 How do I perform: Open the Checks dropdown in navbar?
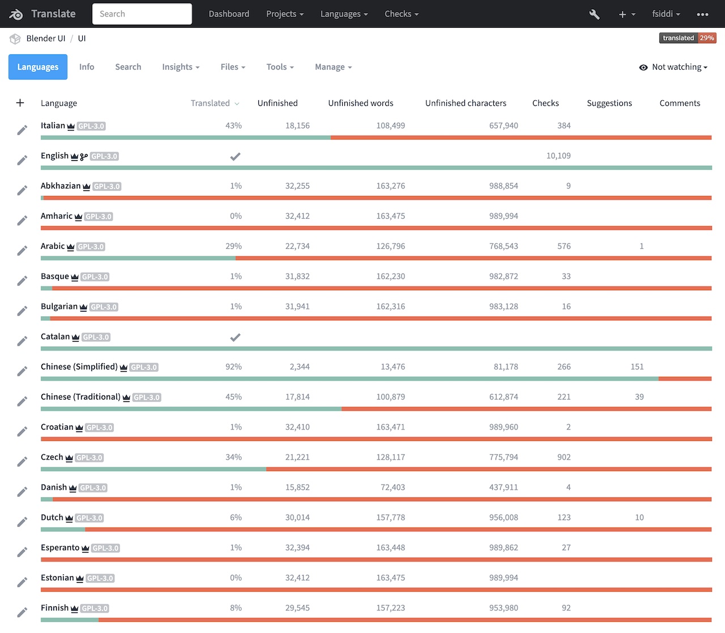tap(402, 14)
